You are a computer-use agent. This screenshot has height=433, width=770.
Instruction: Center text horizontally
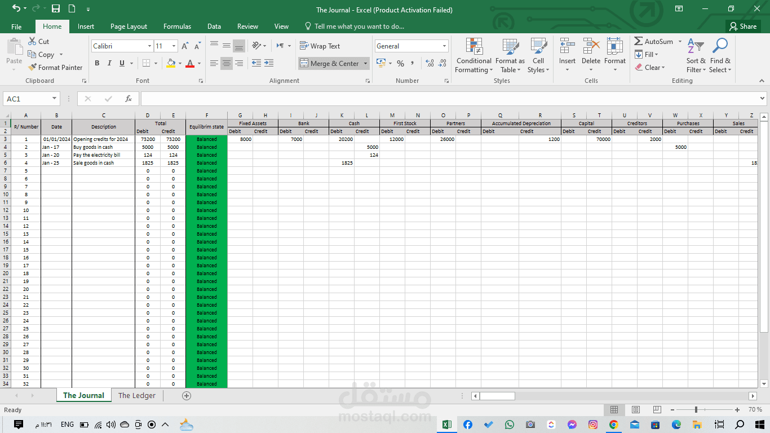point(227,63)
